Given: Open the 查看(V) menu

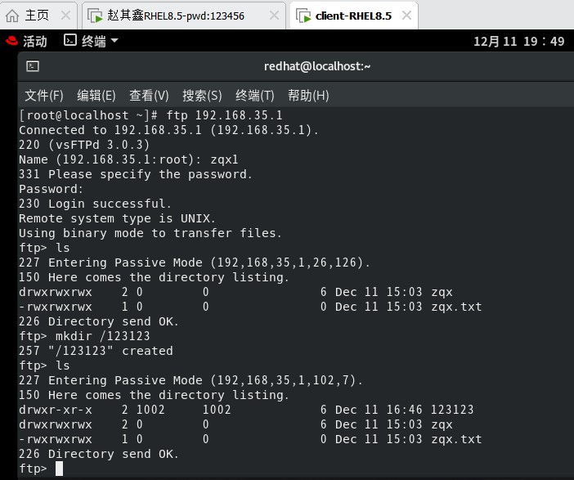Looking at the screenshot, I should pyautogui.click(x=149, y=96).
